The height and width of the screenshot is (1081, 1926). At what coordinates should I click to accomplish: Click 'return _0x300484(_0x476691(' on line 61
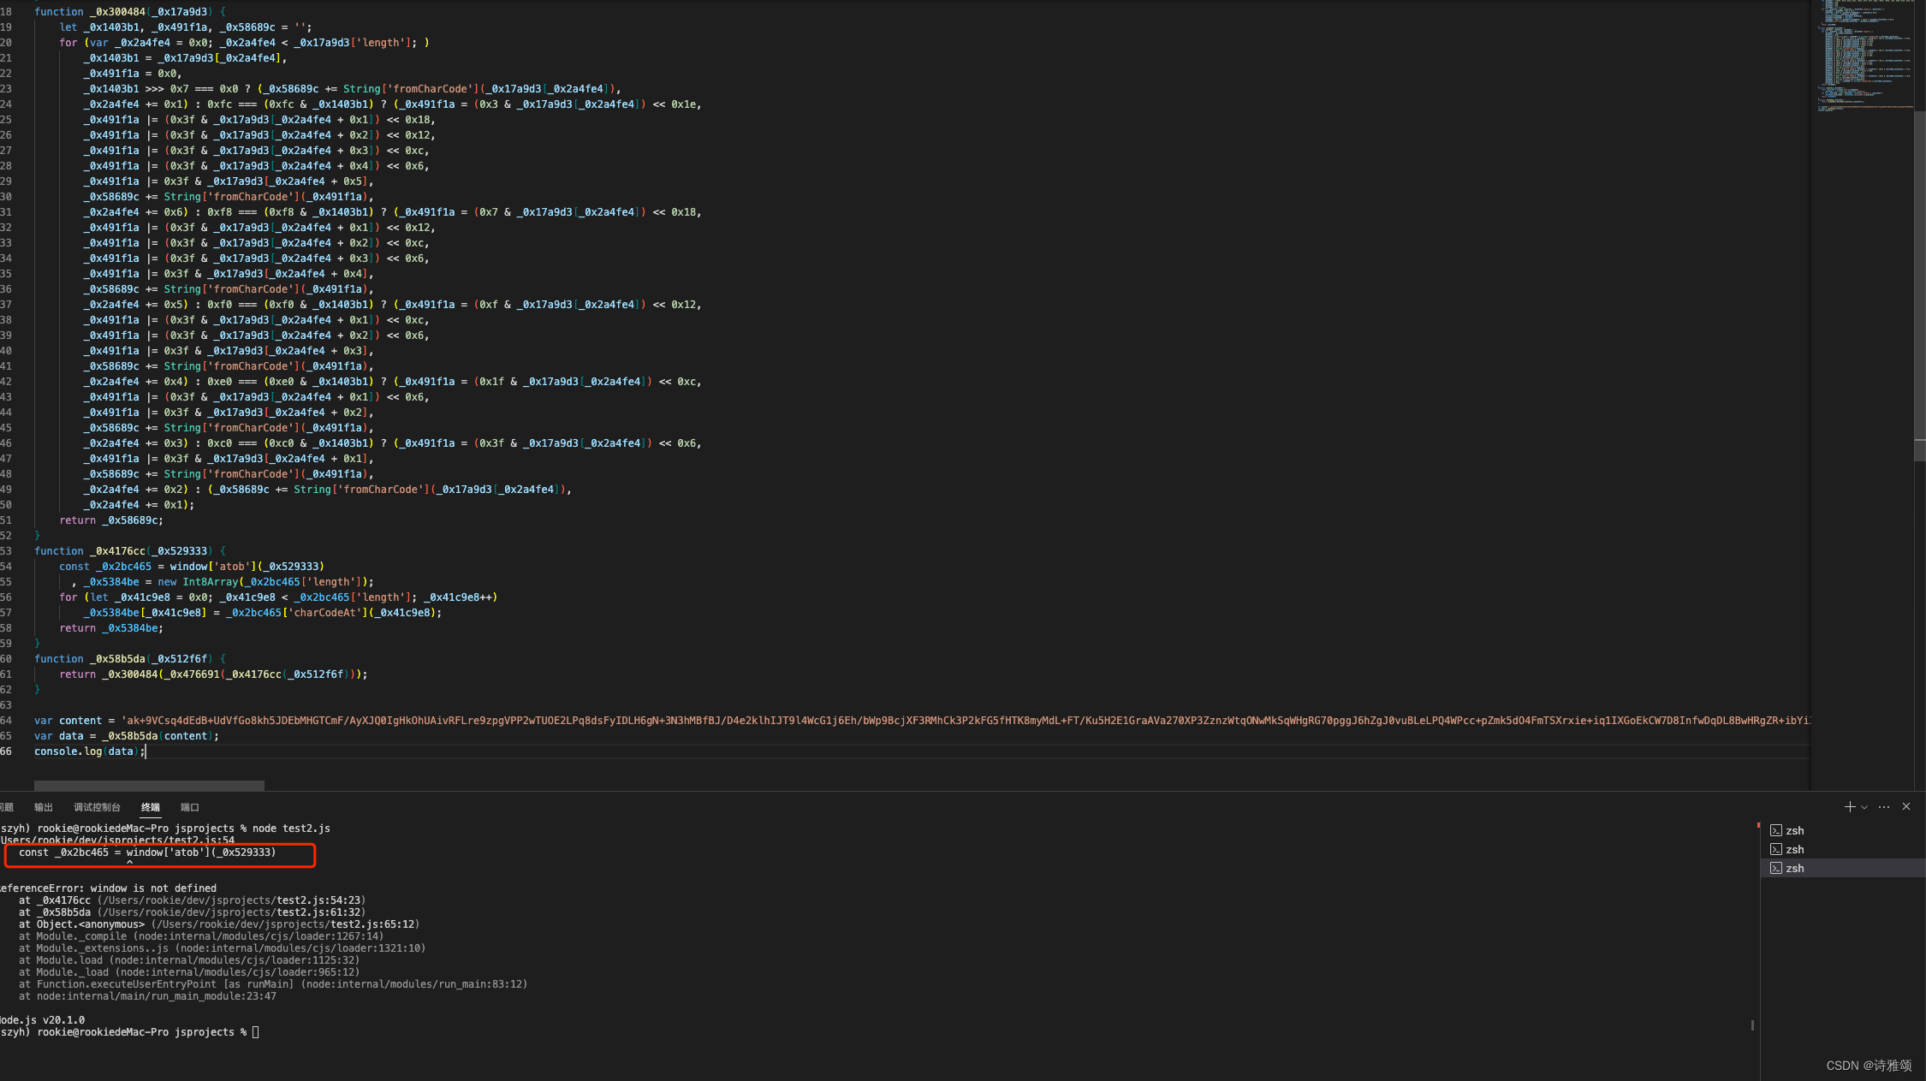pos(142,674)
